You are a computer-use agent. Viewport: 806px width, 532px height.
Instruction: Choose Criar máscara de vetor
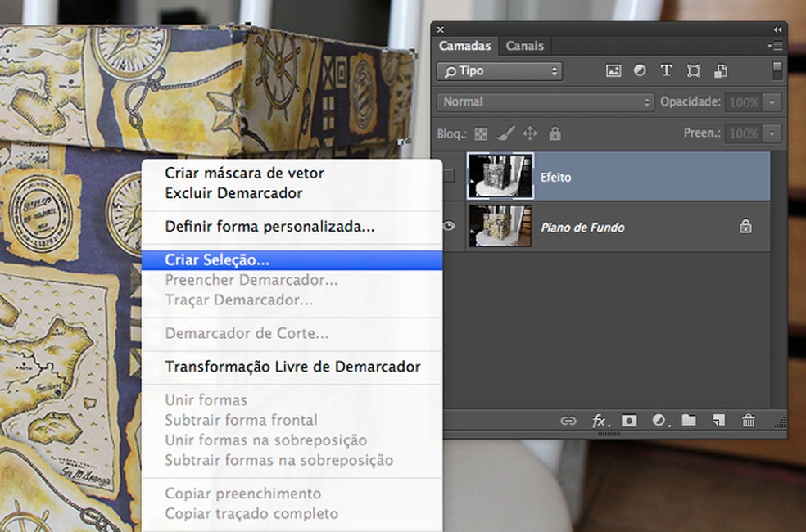292,173
